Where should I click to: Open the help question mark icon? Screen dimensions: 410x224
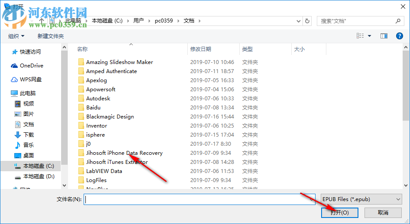(x=400, y=36)
